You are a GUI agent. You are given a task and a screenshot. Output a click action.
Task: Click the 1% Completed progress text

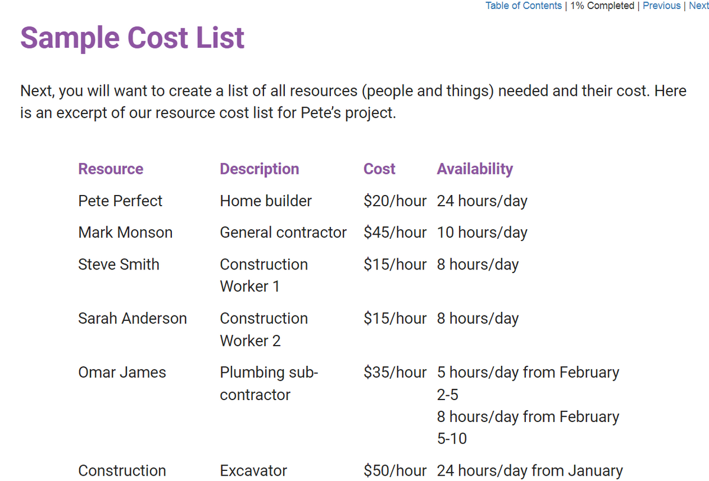602,6
